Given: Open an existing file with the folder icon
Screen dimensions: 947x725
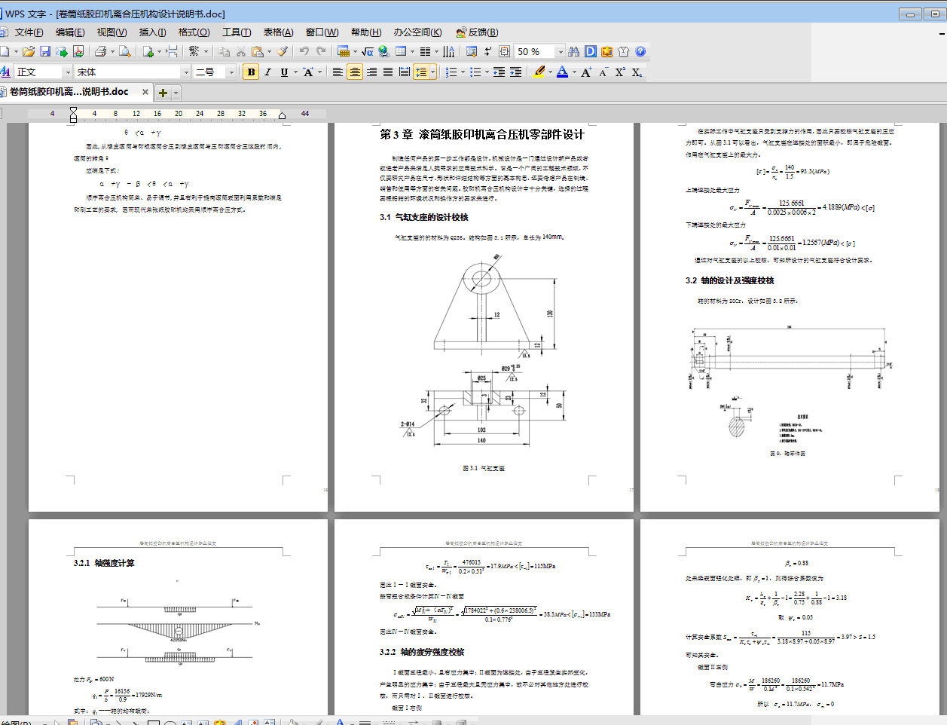Looking at the screenshot, I should point(29,51).
